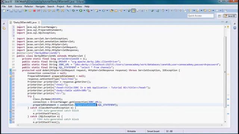
Task: Click the editor's horizontal scrollbar
Action: click(120, 125)
